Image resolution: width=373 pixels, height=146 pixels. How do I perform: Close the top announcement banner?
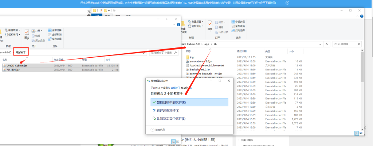click(x=287, y=3)
